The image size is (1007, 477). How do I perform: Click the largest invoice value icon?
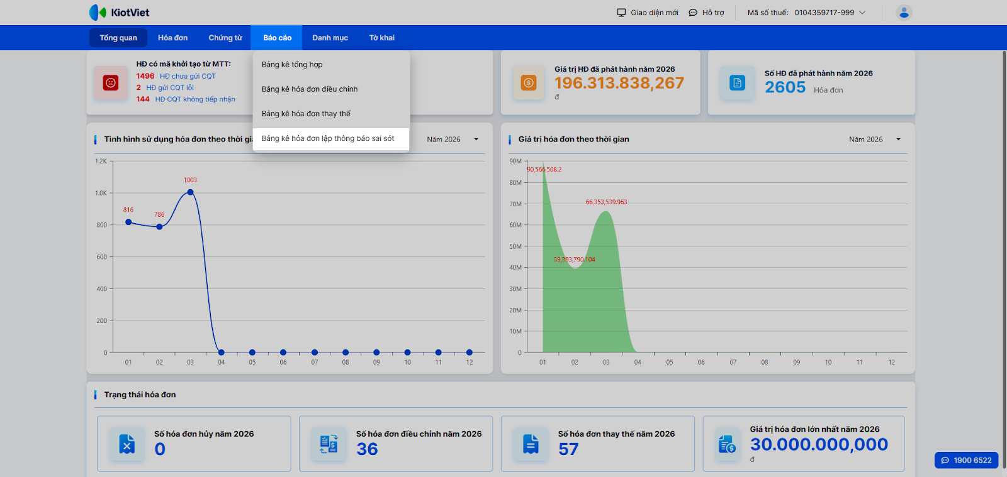[x=727, y=444]
